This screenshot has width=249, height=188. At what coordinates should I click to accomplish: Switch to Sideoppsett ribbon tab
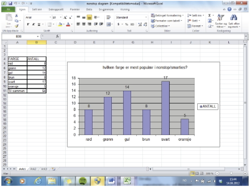click(x=56, y=9)
